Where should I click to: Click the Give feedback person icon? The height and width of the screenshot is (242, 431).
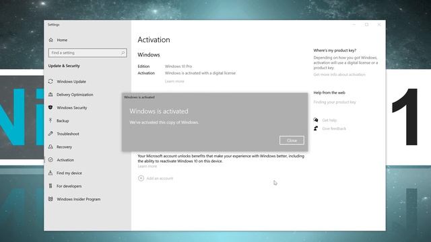click(316, 128)
